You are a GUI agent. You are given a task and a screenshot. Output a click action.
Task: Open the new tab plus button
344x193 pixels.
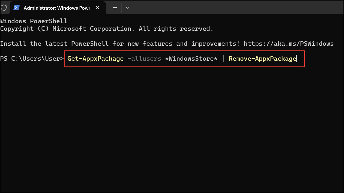pos(114,8)
